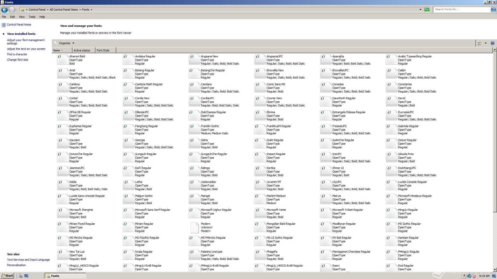Expand the view options dropdown arrow
The height and width of the screenshot is (279, 497).
click(x=486, y=43)
